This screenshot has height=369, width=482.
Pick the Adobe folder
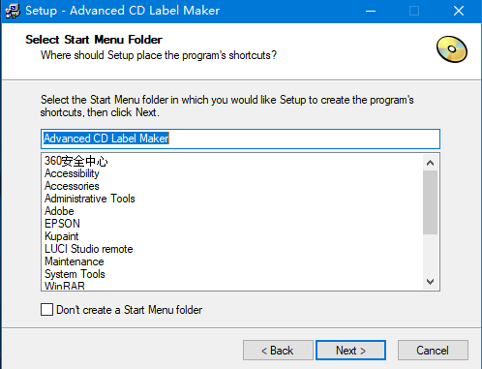59,211
